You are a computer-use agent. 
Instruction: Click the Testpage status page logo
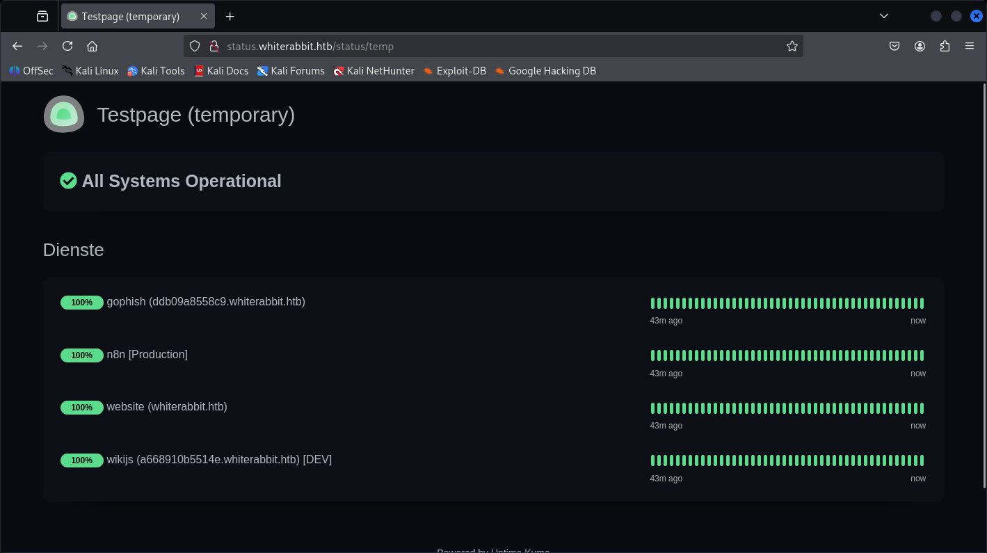[64, 114]
